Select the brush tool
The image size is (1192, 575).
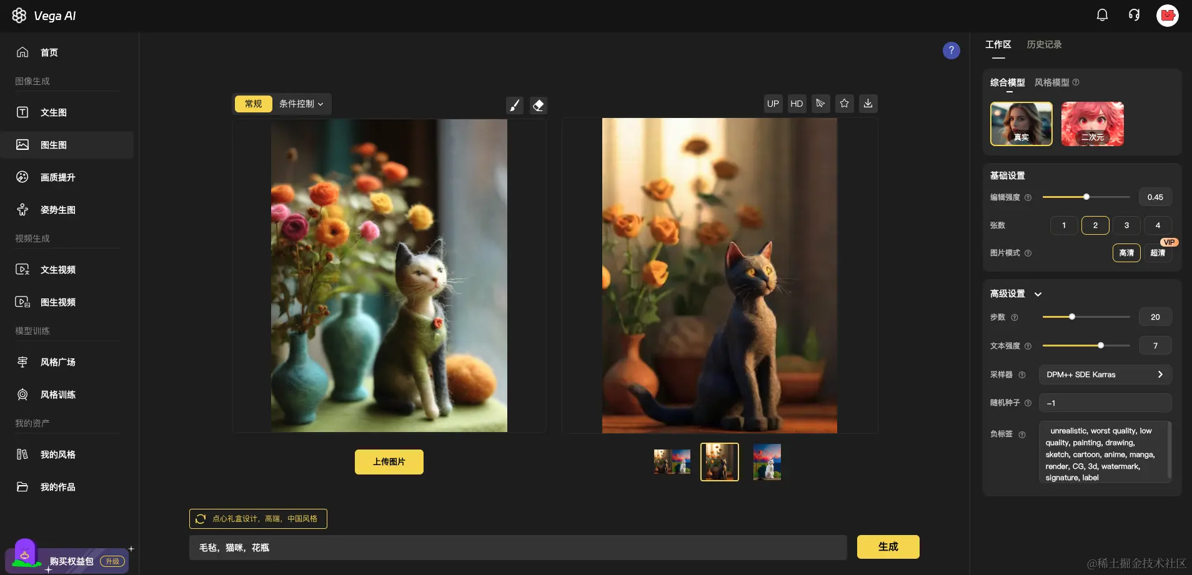point(514,106)
